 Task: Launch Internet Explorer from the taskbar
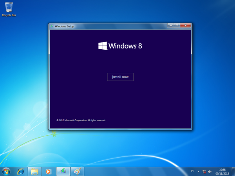(20, 171)
